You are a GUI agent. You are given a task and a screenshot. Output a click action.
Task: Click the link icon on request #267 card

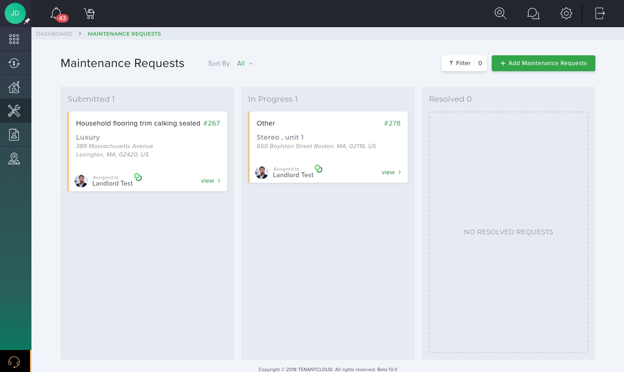coord(138,177)
